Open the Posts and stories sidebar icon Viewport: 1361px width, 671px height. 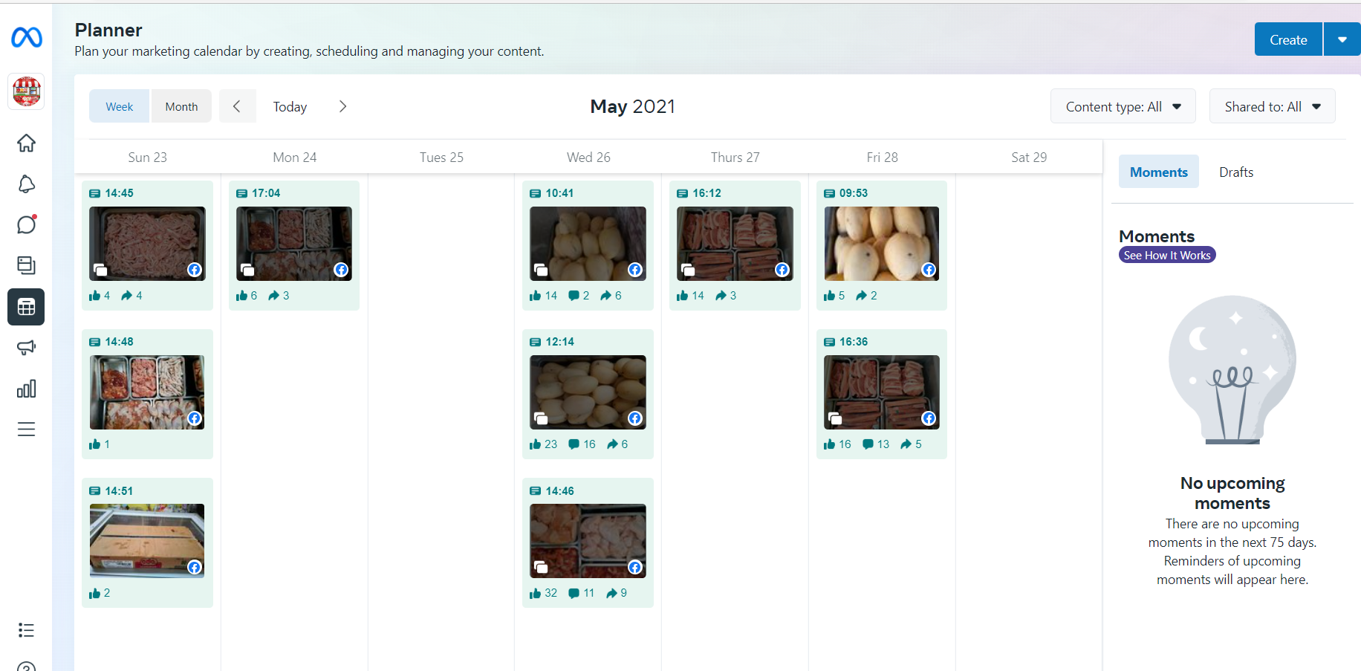point(26,265)
